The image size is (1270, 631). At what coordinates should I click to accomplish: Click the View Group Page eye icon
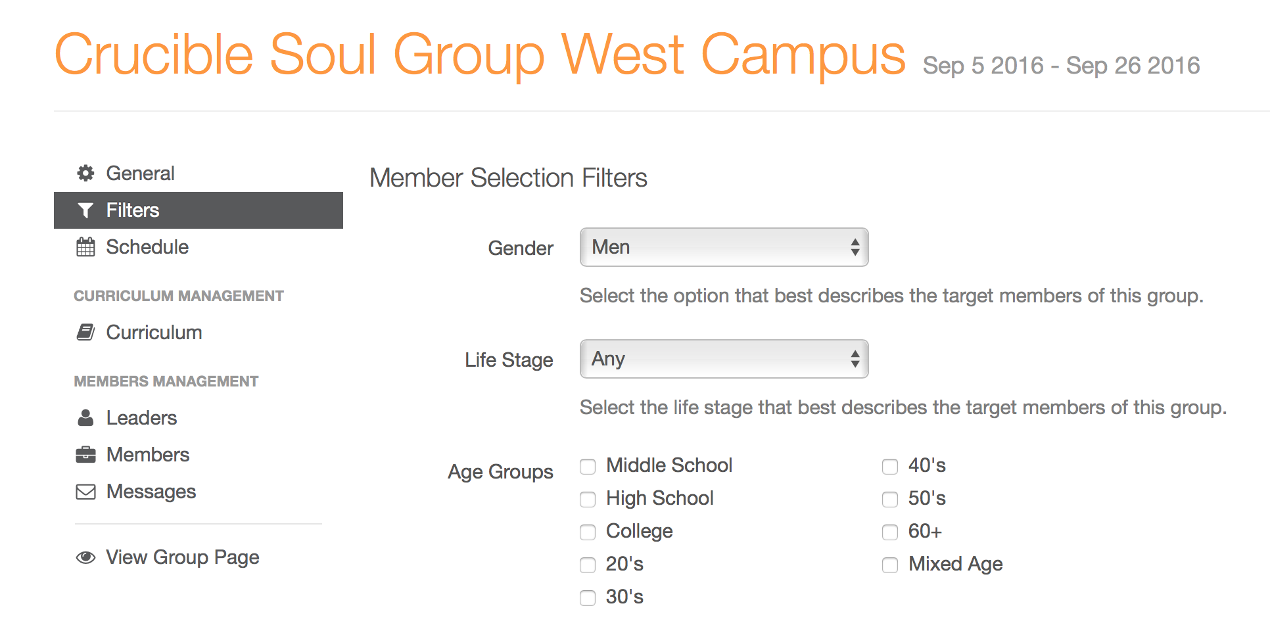click(85, 557)
